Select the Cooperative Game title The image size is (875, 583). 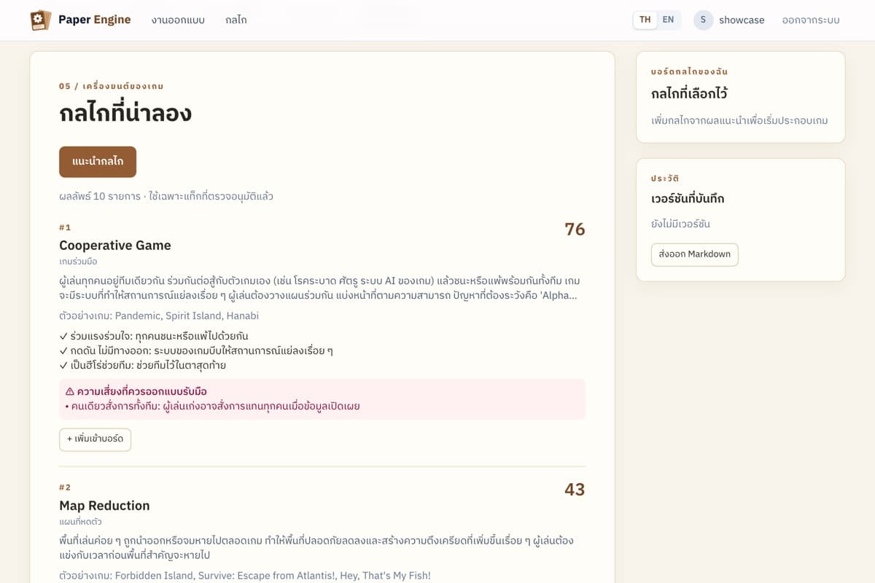click(115, 246)
